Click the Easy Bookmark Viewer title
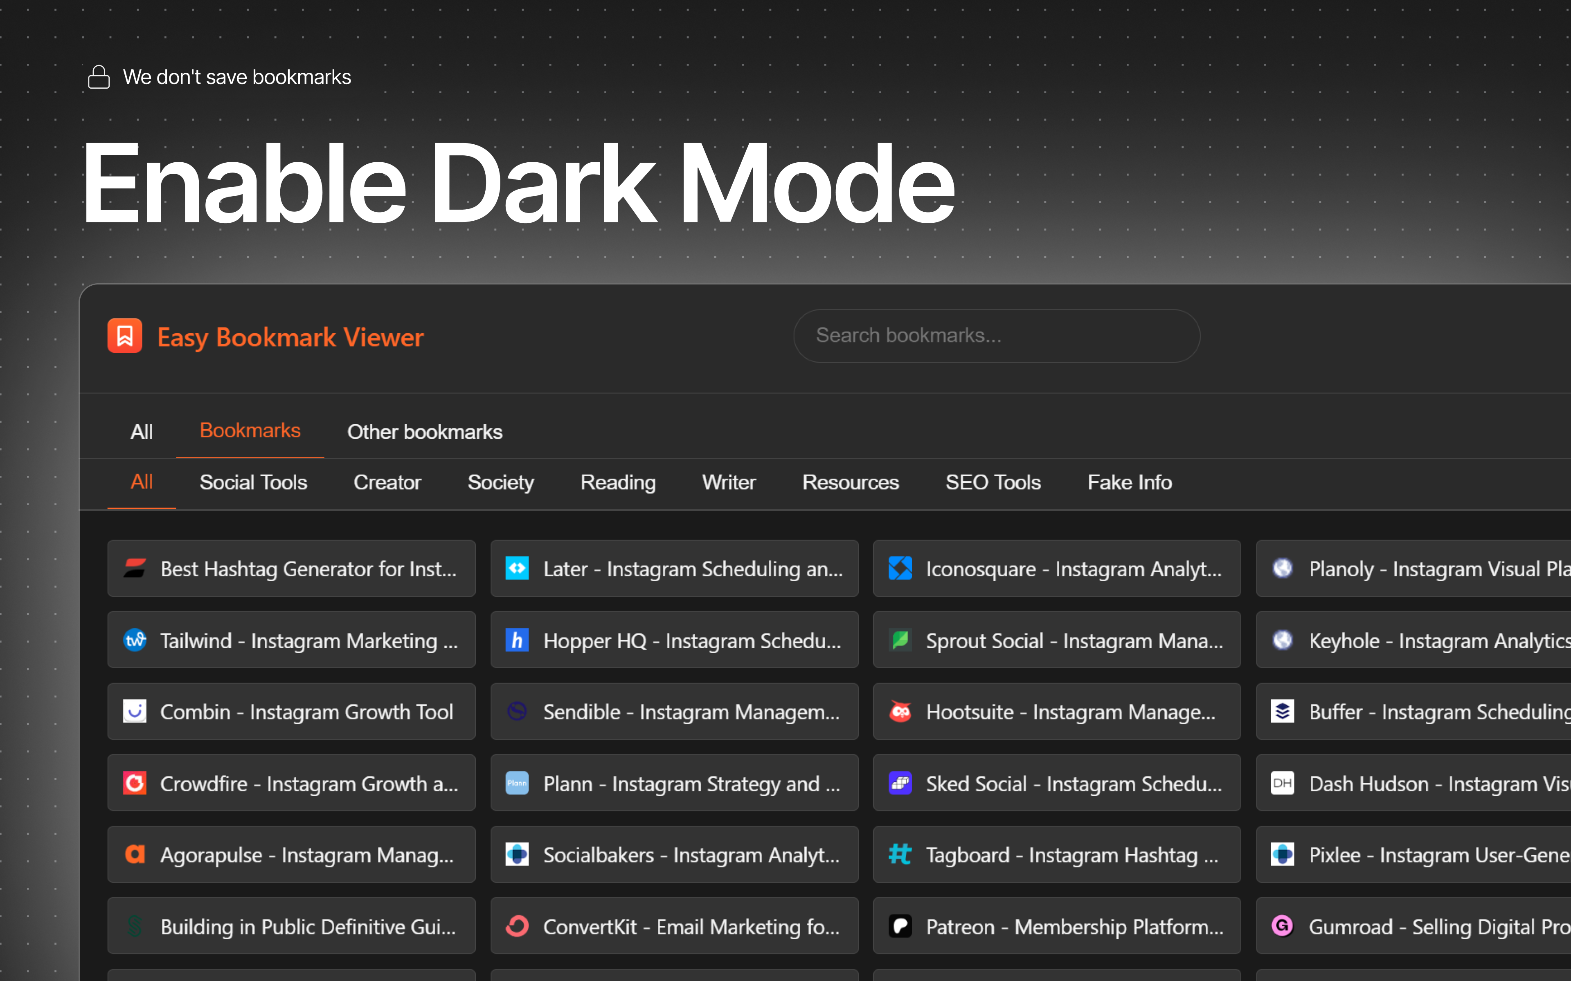The height and width of the screenshot is (981, 1571). click(x=290, y=337)
